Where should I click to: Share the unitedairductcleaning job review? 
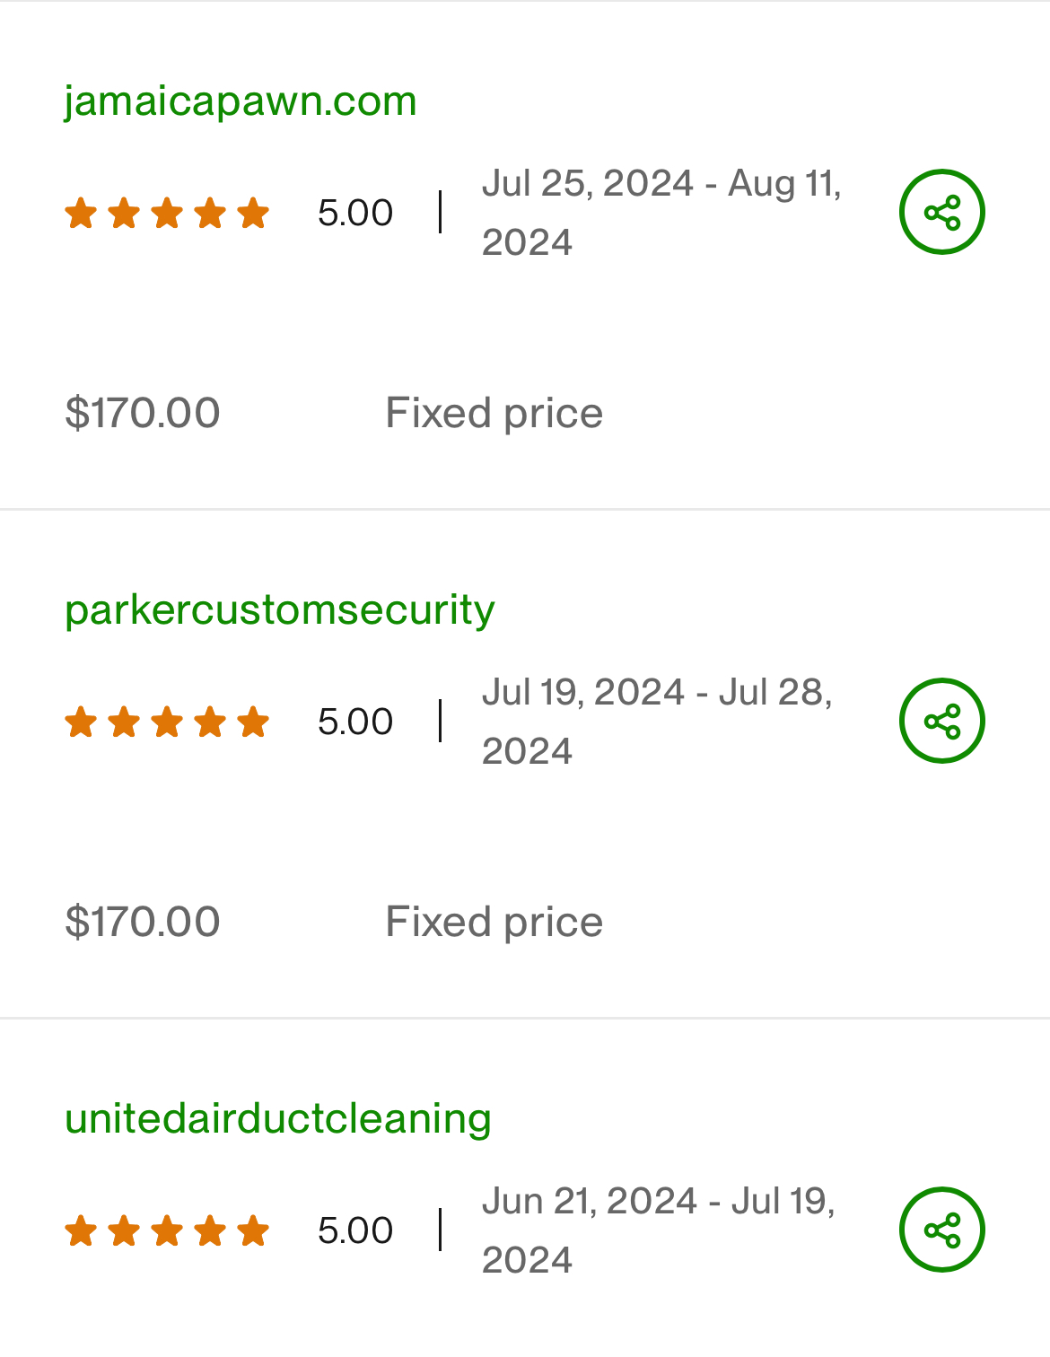tap(942, 1230)
